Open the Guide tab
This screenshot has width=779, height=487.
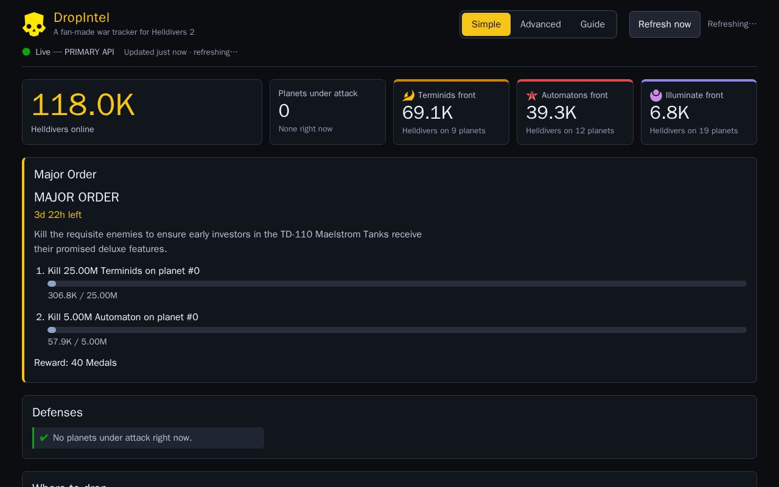[593, 24]
